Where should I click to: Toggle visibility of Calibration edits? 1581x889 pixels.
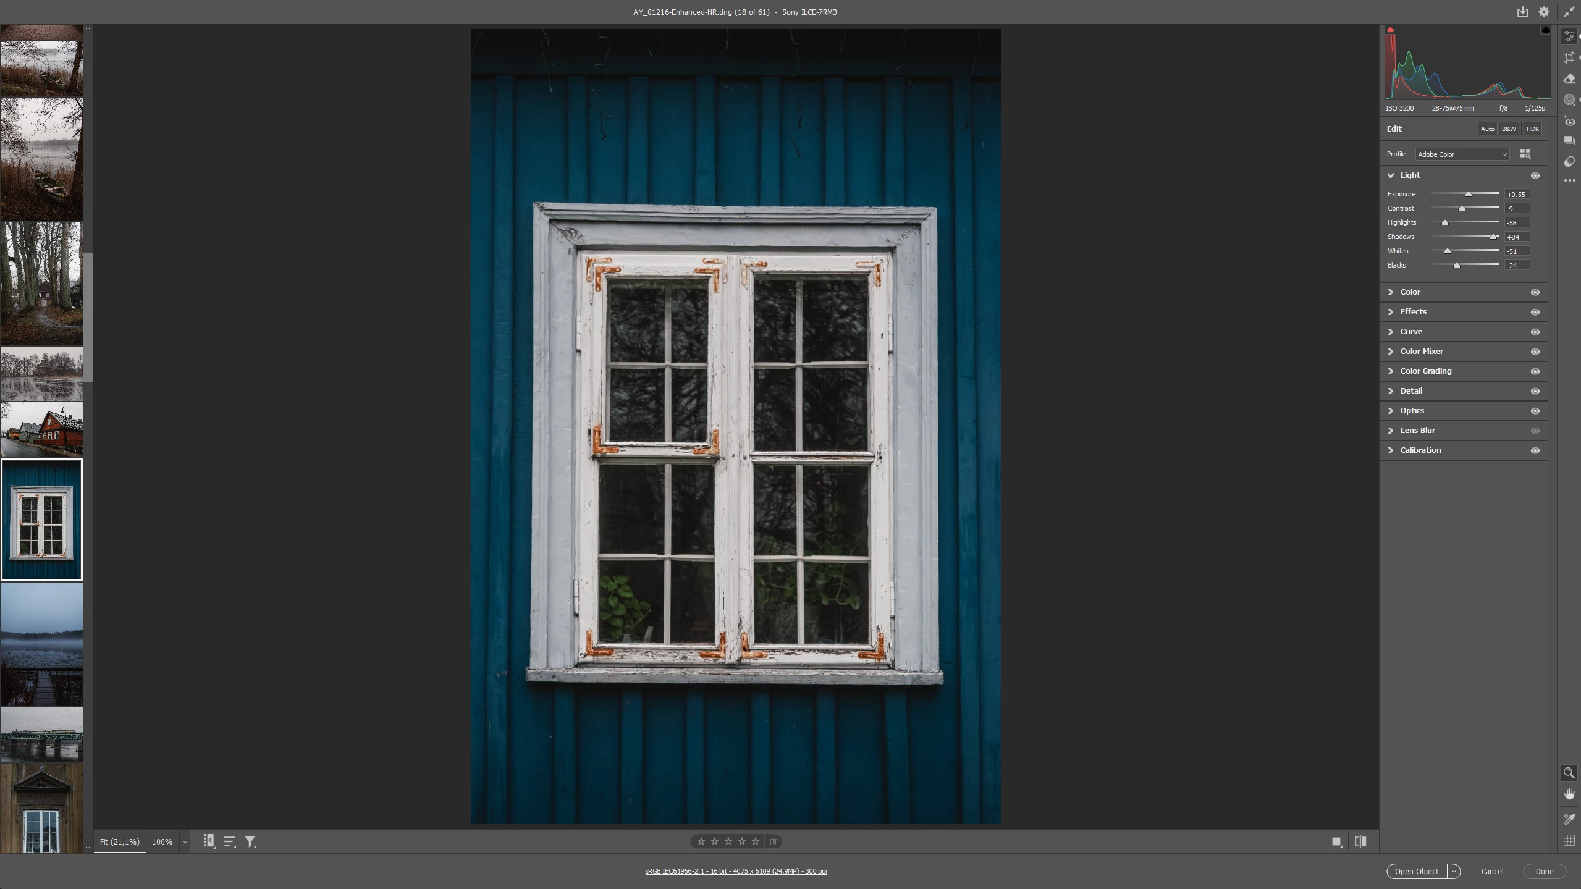click(1535, 450)
